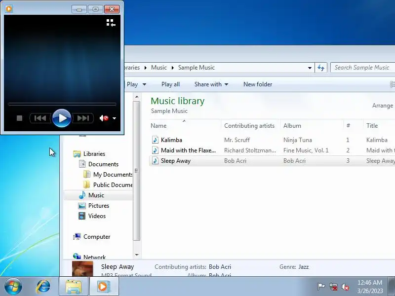Image resolution: width=395 pixels, height=296 pixels.
Task: Click Mr. Scruff artist cell
Action: (237, 140)
